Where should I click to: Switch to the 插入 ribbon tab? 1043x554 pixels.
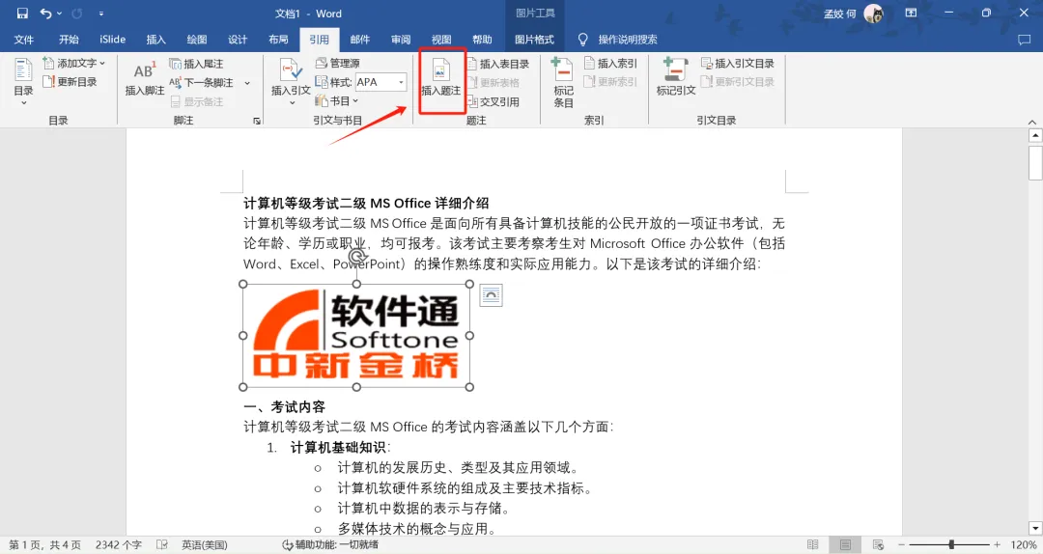tap(155, 40)
